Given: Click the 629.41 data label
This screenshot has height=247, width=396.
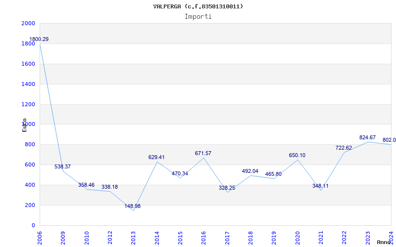Looking at the screenshot, I should coord(156,157).
